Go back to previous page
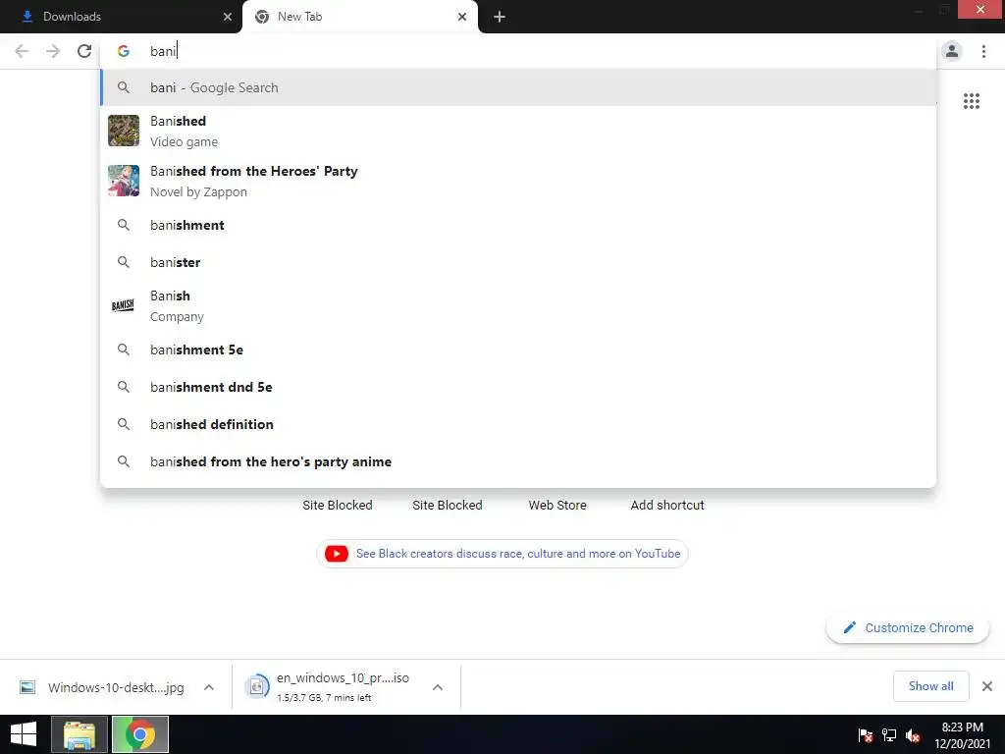 pyautogui.click(x=22, y=51)
